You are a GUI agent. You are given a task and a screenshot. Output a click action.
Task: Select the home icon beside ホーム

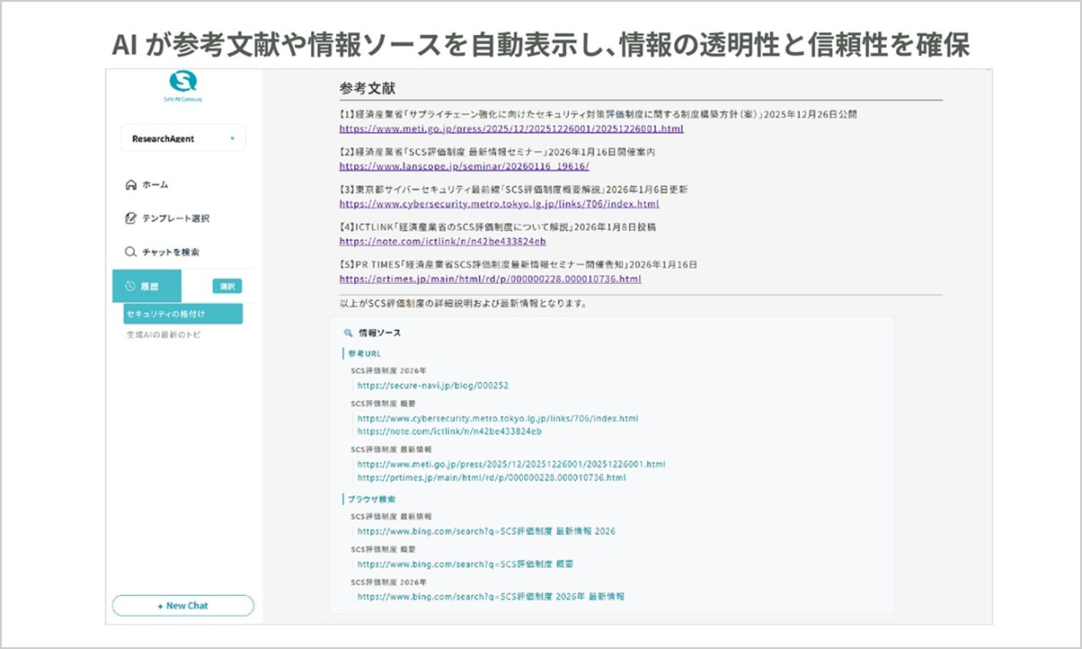click(132, 184)
